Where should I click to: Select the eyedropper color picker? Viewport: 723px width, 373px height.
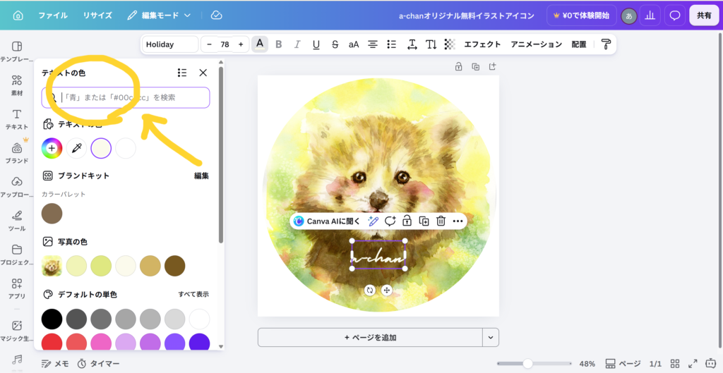pyautogui.click(x=76, y=148)
